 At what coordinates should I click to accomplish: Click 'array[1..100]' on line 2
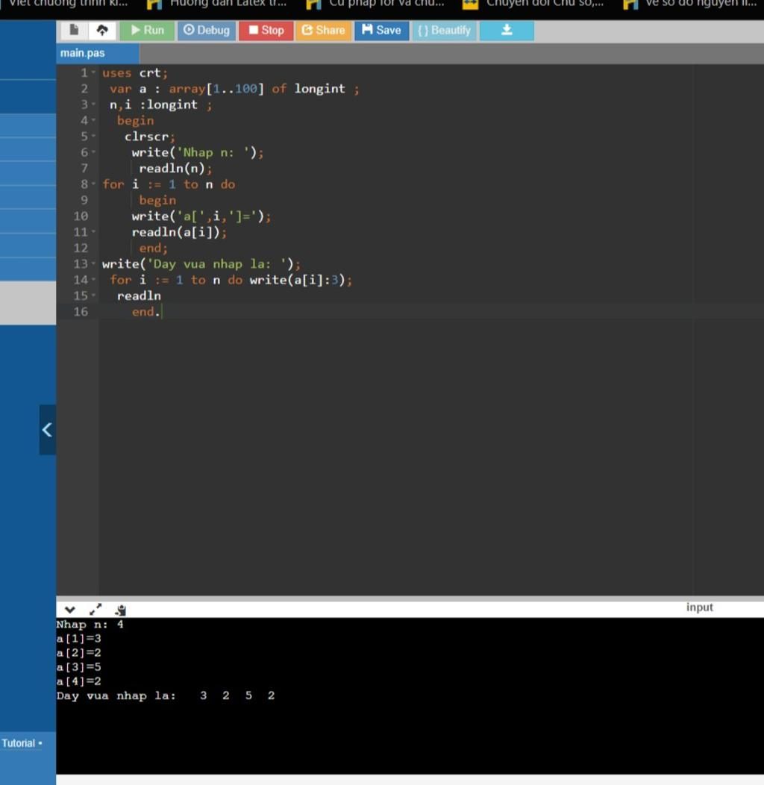click(216, 89)
